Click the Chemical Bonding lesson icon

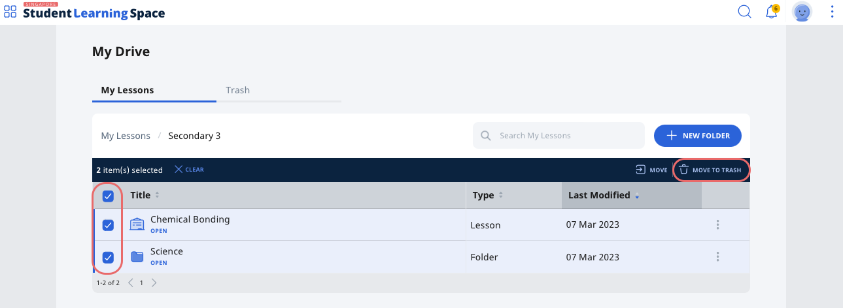click(137, 224)
